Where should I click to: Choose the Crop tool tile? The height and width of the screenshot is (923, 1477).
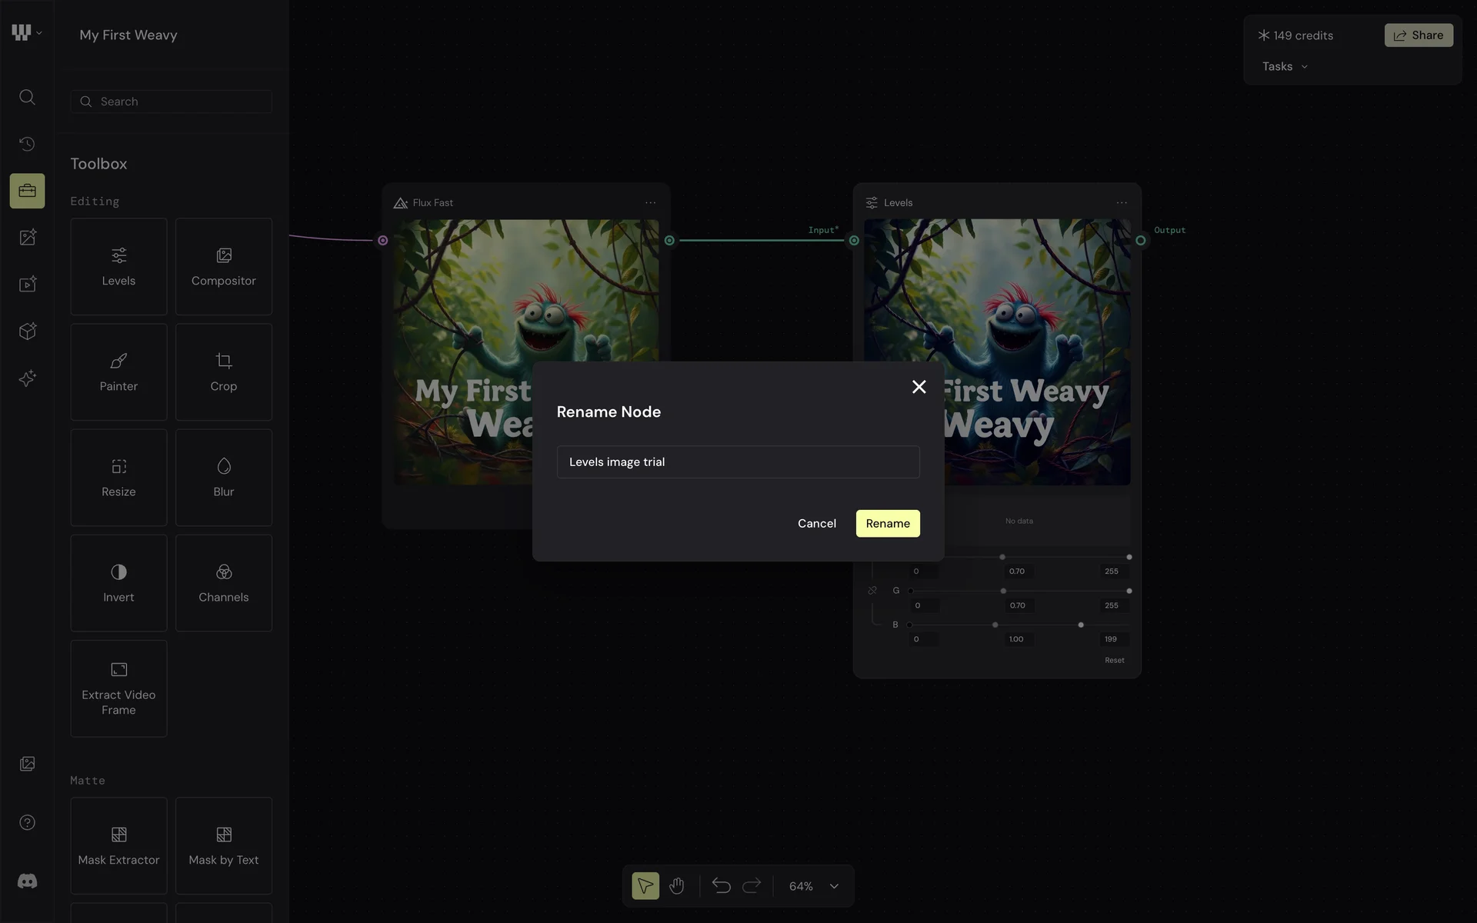(x=224, y=372)
